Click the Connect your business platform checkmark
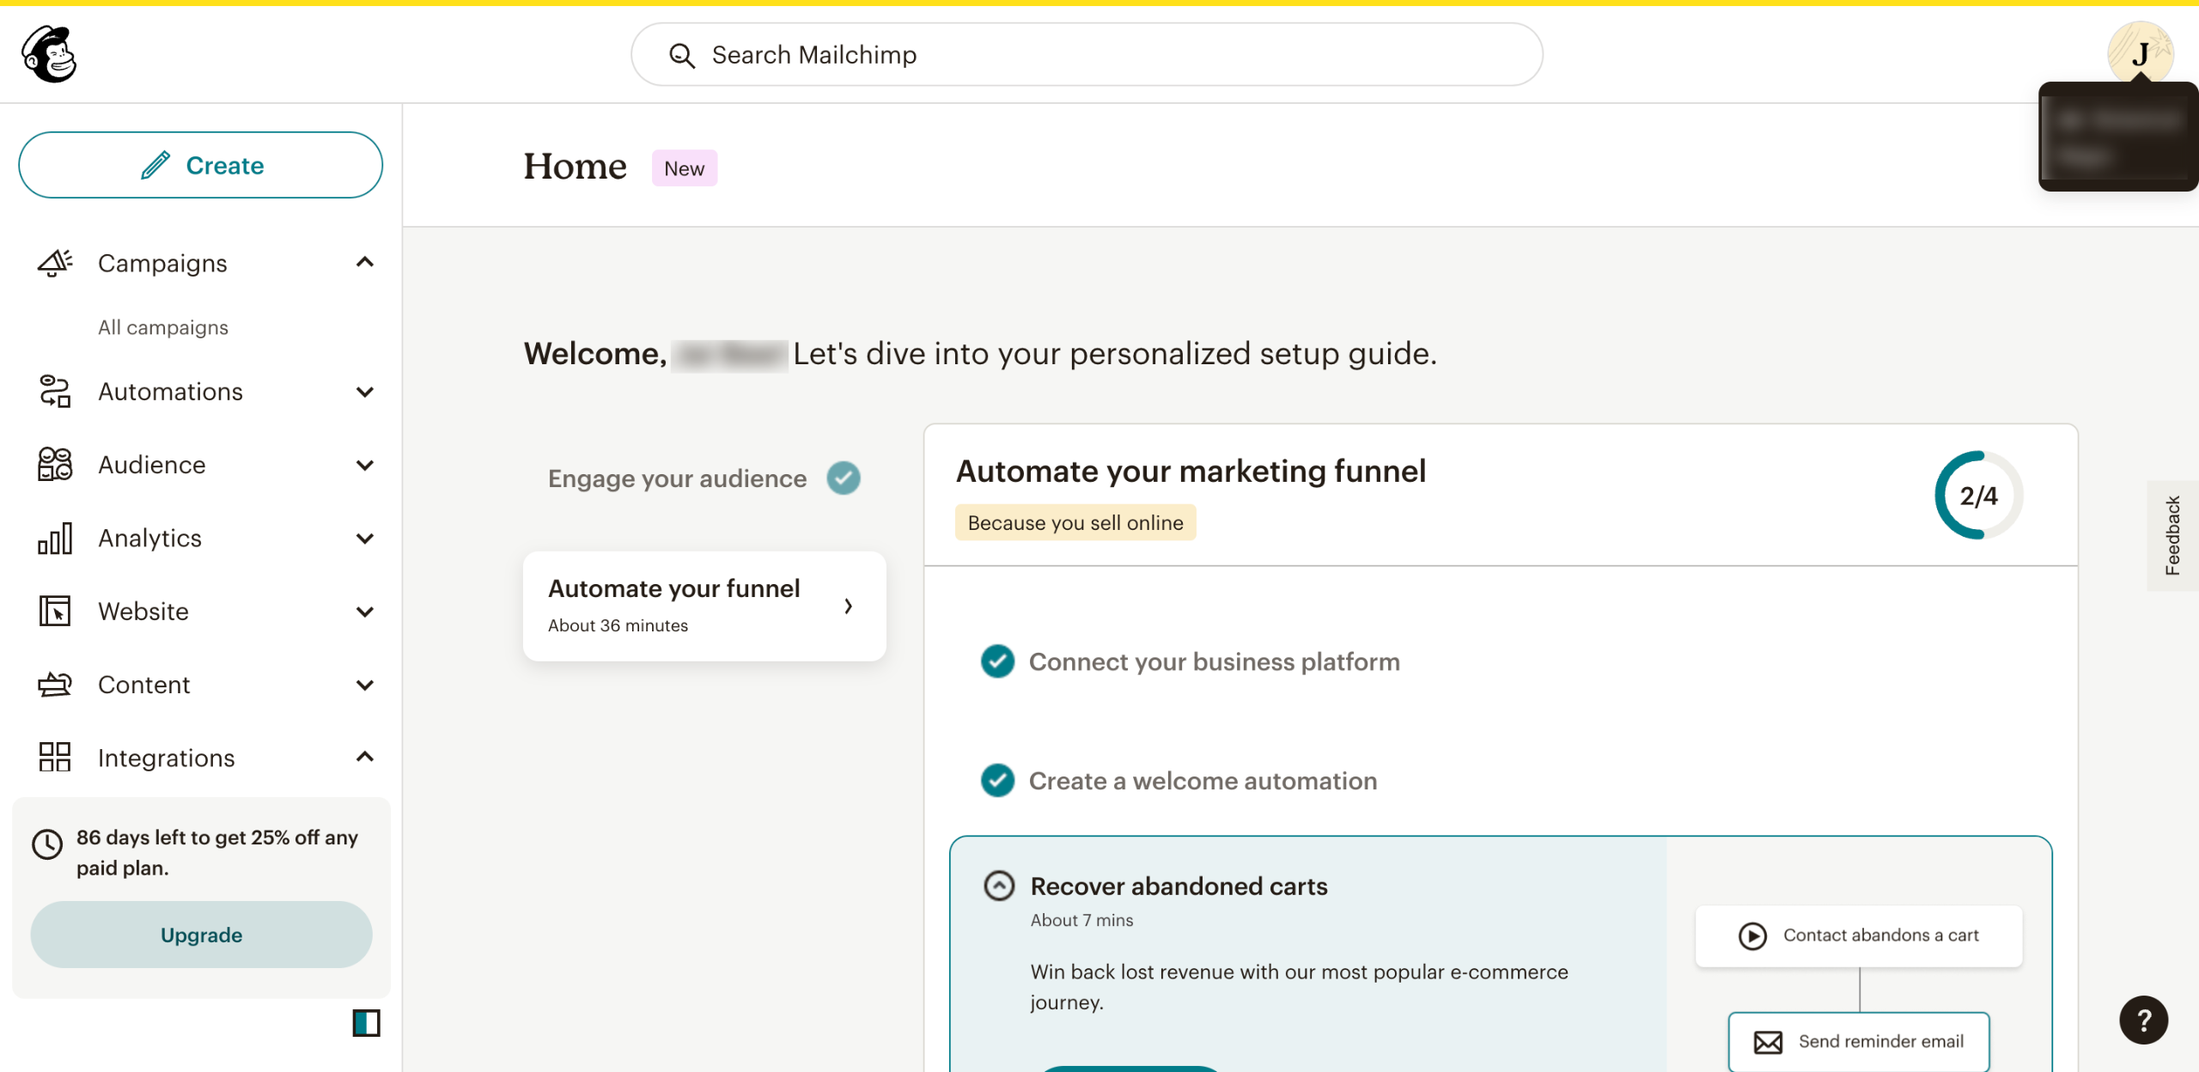Viewport: 2199px width, 1072px height. click(x=997, y=661)
